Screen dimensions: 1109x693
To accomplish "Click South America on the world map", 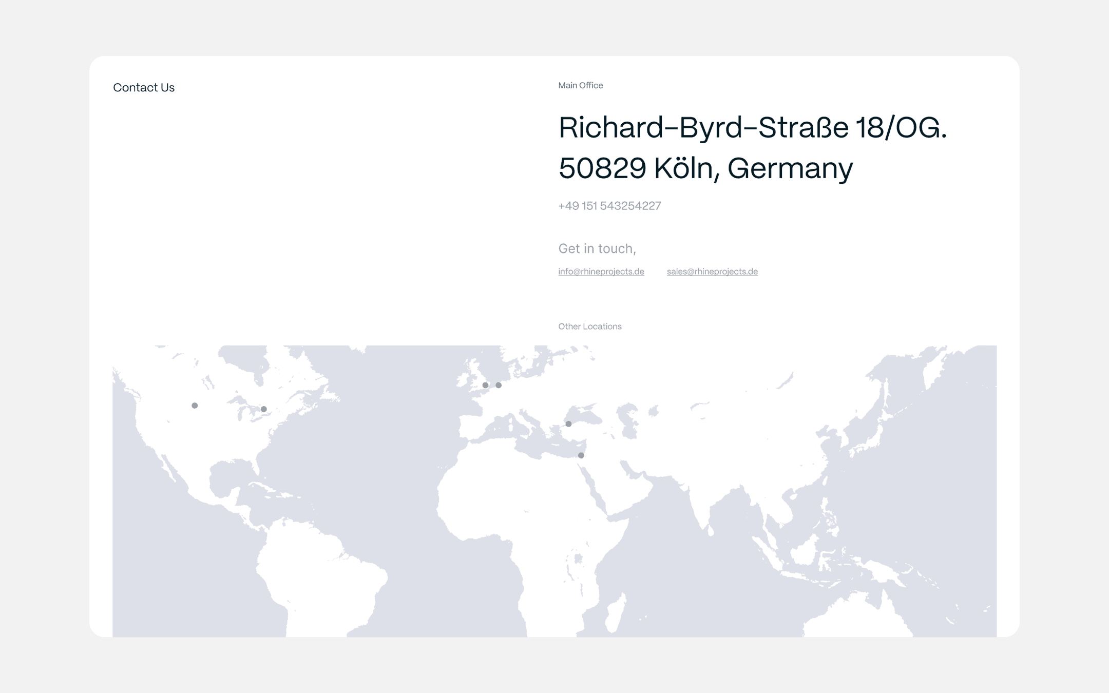I will [318, 575].
